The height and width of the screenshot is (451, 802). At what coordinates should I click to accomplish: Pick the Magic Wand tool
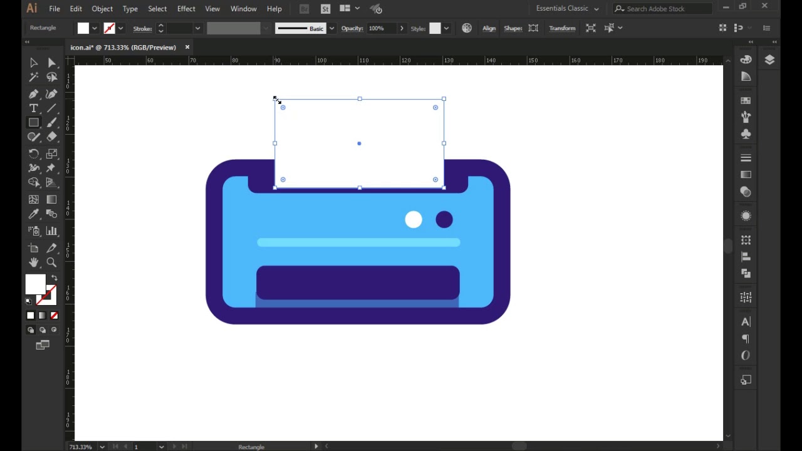(34, 77)
